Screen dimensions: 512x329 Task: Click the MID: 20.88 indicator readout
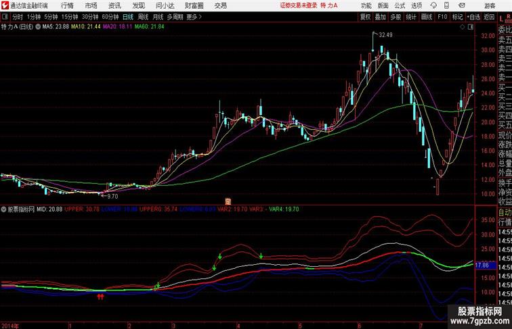[x=49, y=209]
